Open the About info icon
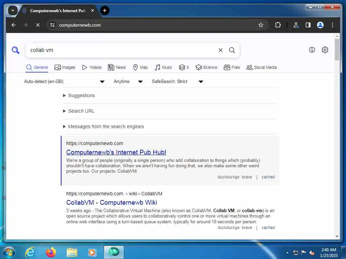346x259 pixels. coord(312,50)
